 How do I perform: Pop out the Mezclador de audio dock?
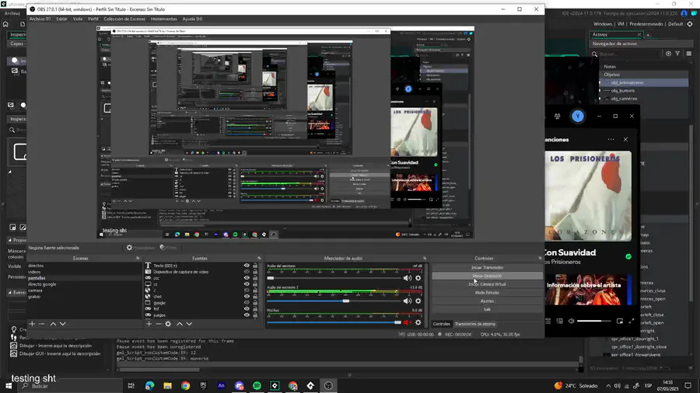425,259
